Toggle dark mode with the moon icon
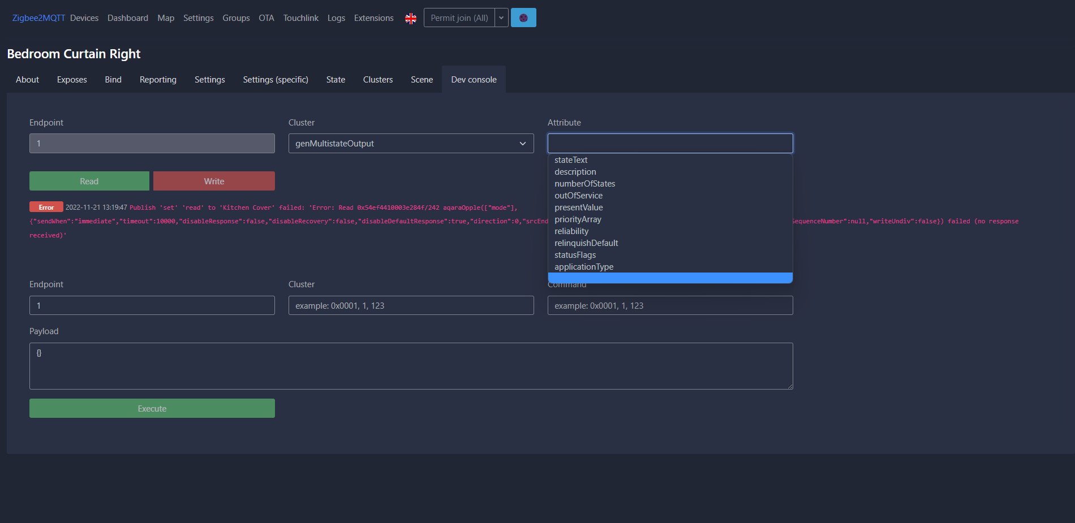This screenshot has width=1075, height=523. pyautogui.click(x=523, y=18)
